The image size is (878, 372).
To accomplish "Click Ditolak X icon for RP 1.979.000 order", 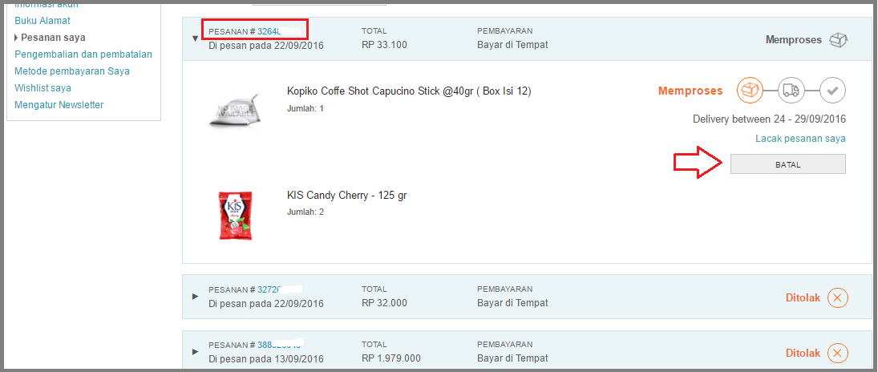I will 838,353.
